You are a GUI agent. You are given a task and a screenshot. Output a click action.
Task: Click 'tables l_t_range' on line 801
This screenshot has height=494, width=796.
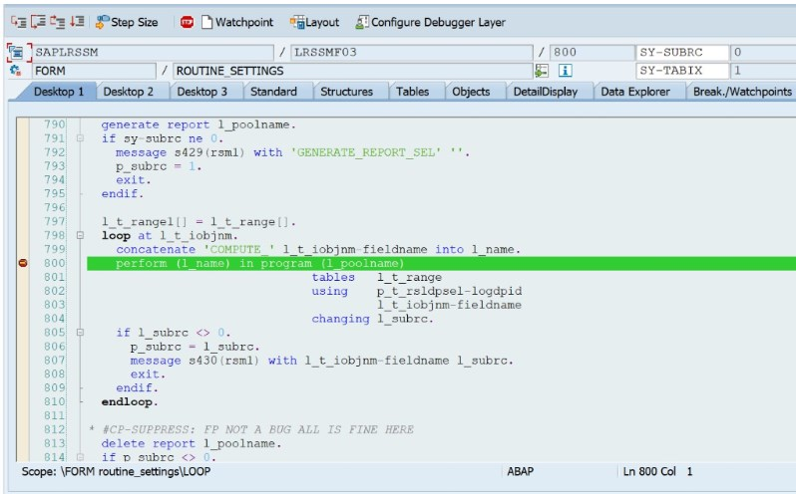[377, 277]
